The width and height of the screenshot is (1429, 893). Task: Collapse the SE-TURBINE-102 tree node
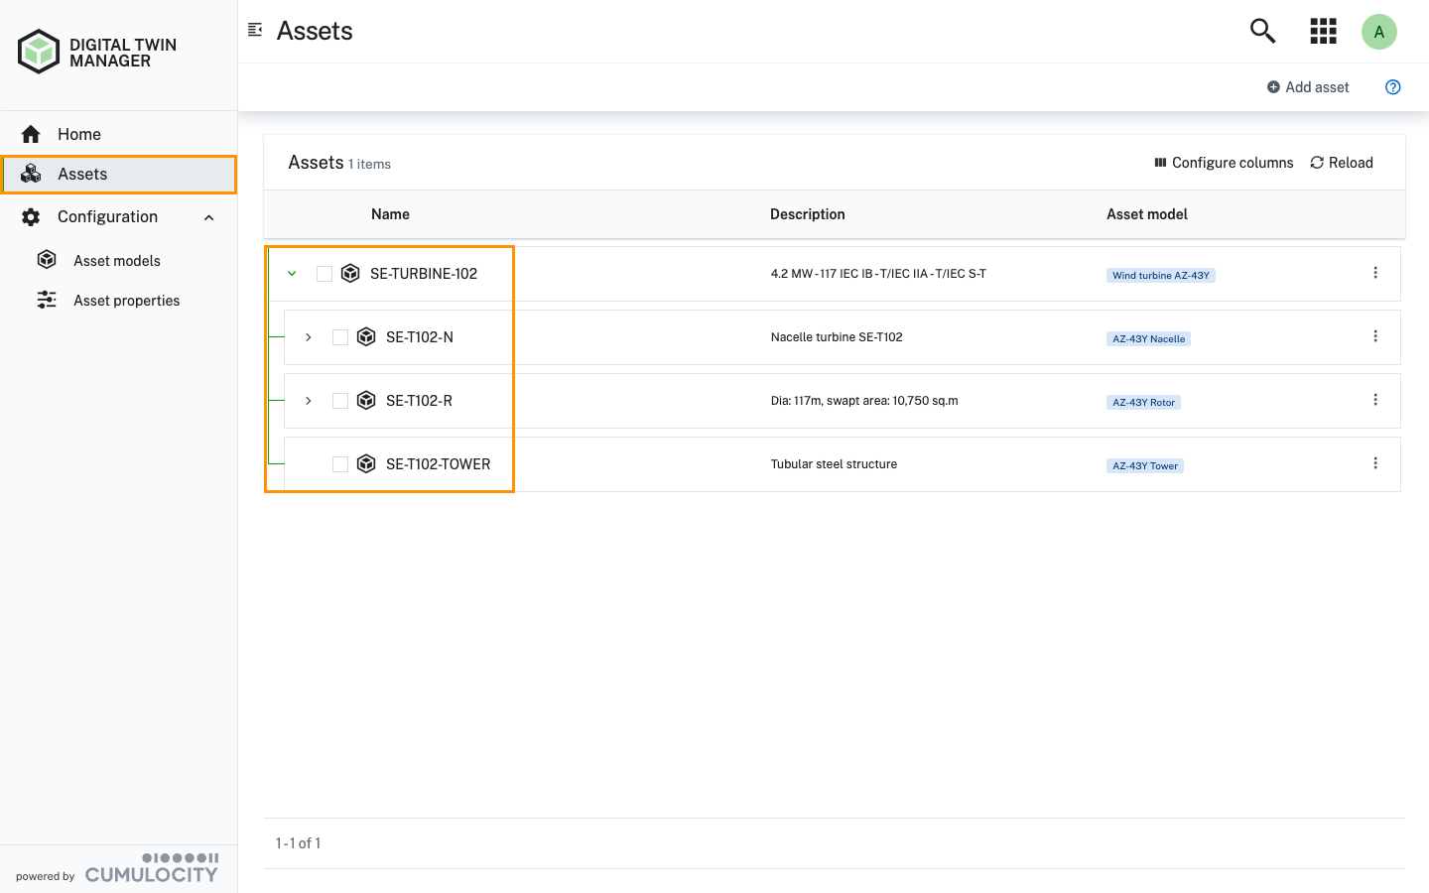(292, 274)
